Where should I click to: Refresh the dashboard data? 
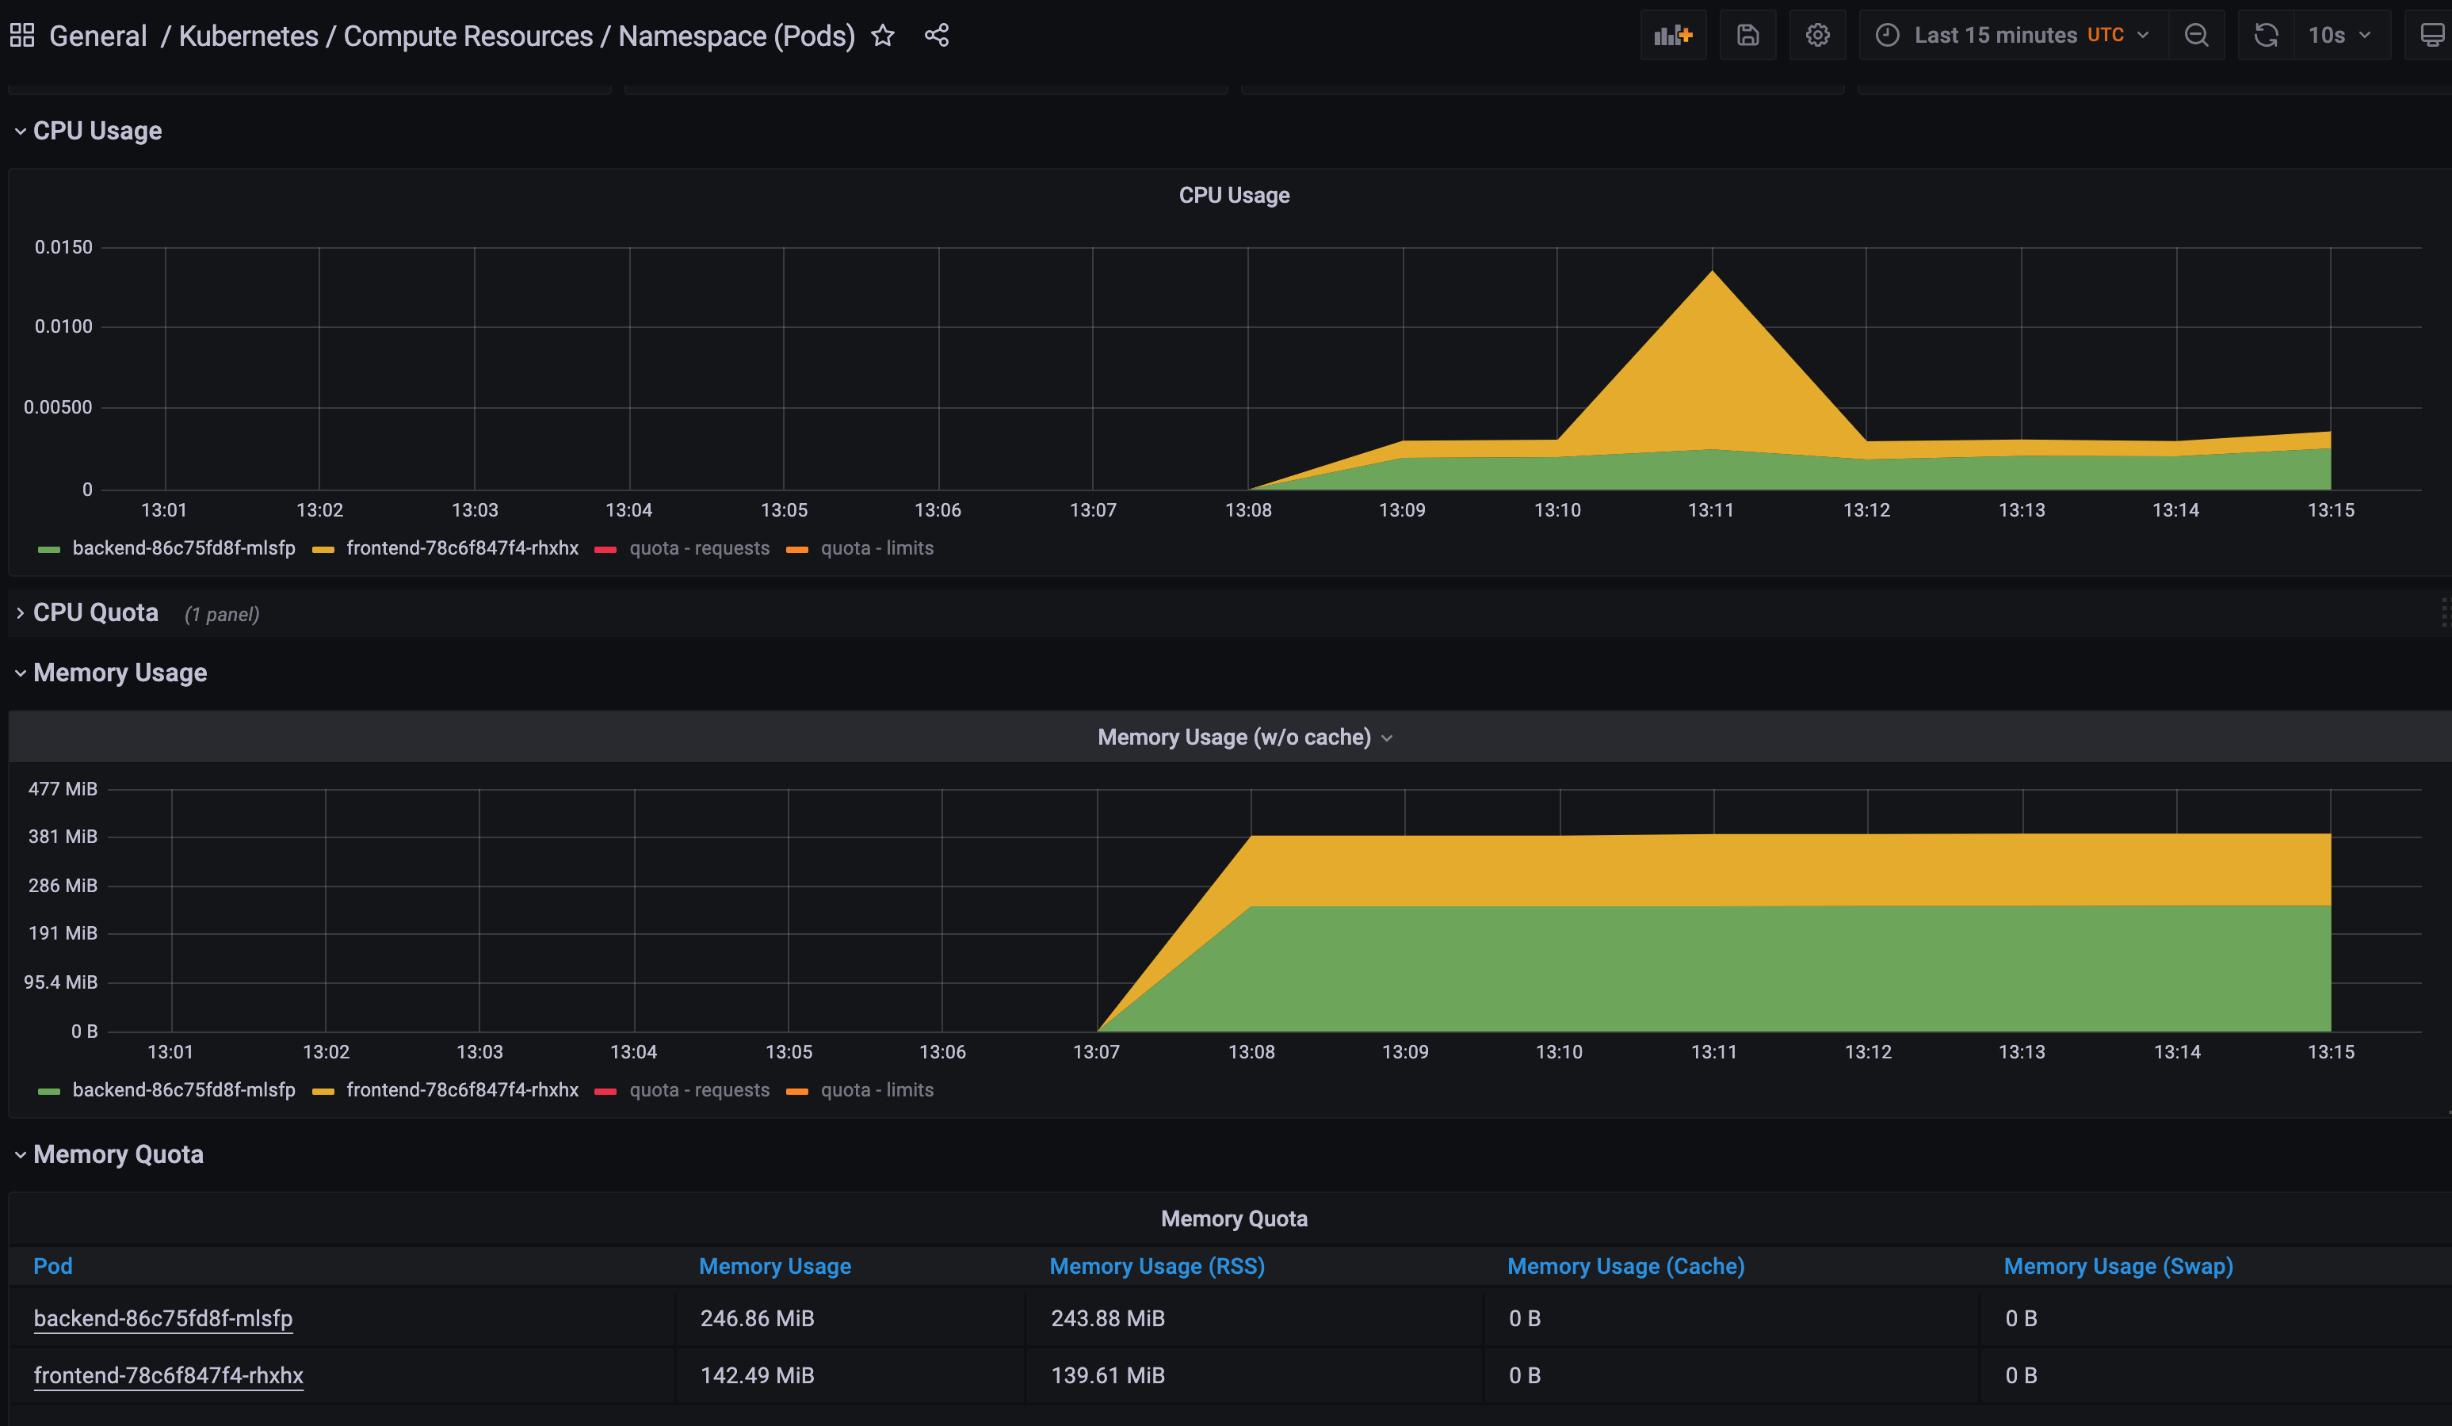[x=2265, y=35]
